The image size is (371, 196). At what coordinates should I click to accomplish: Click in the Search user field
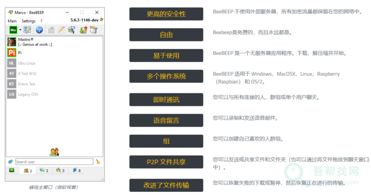pyautogui.click(x=54, y=162)
